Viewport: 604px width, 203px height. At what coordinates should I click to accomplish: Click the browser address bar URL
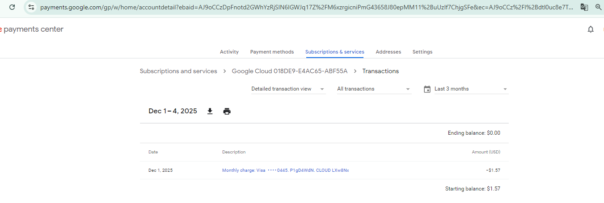point(304,7)
